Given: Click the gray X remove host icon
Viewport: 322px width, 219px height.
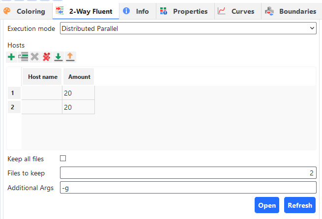Looking at the screenshot, I should pos(35,57).
